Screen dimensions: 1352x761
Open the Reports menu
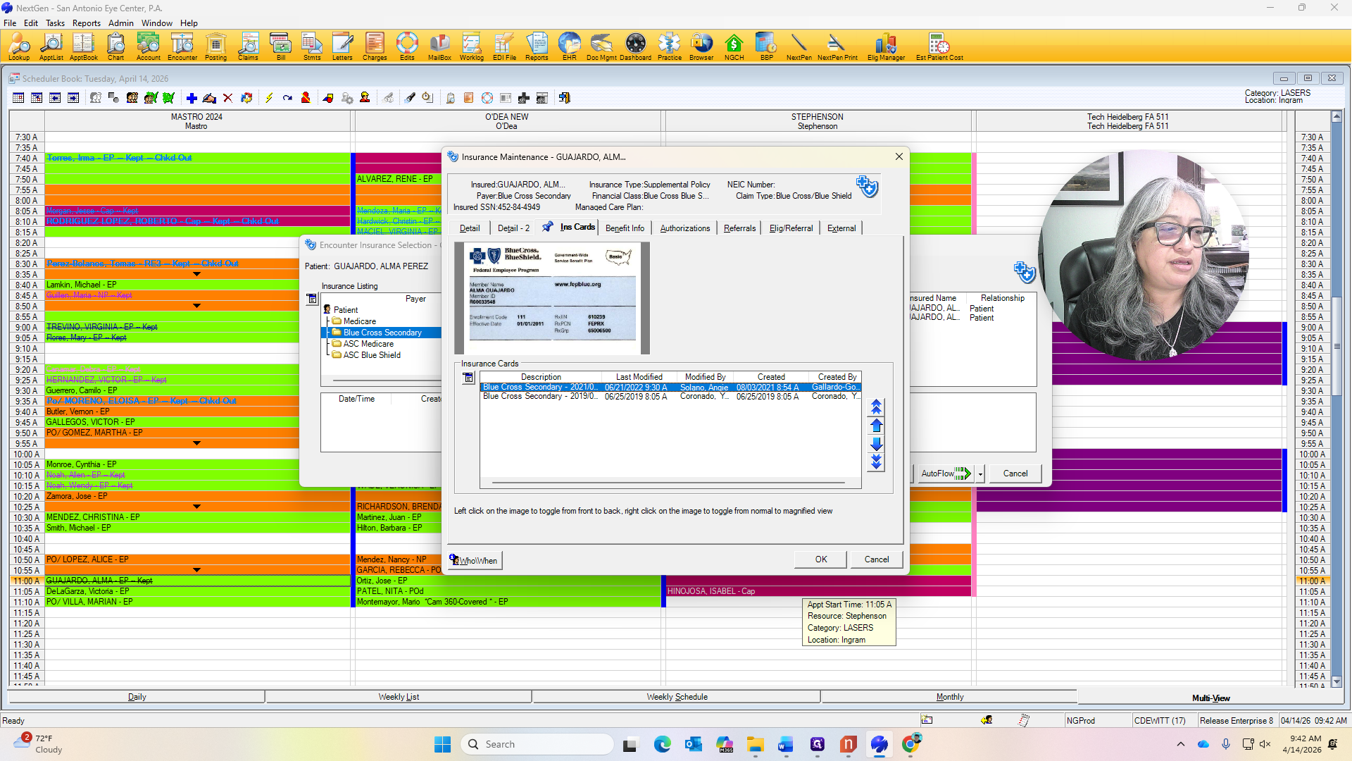[86, 23]
